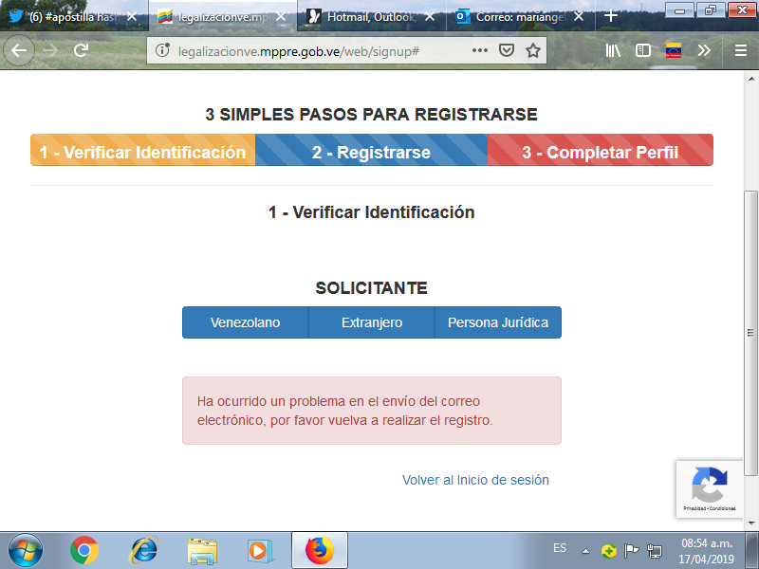The width and height of the screenshot is (759, 569).
Task: Click green plus tray icon
Action: click(x=609, y=551)
